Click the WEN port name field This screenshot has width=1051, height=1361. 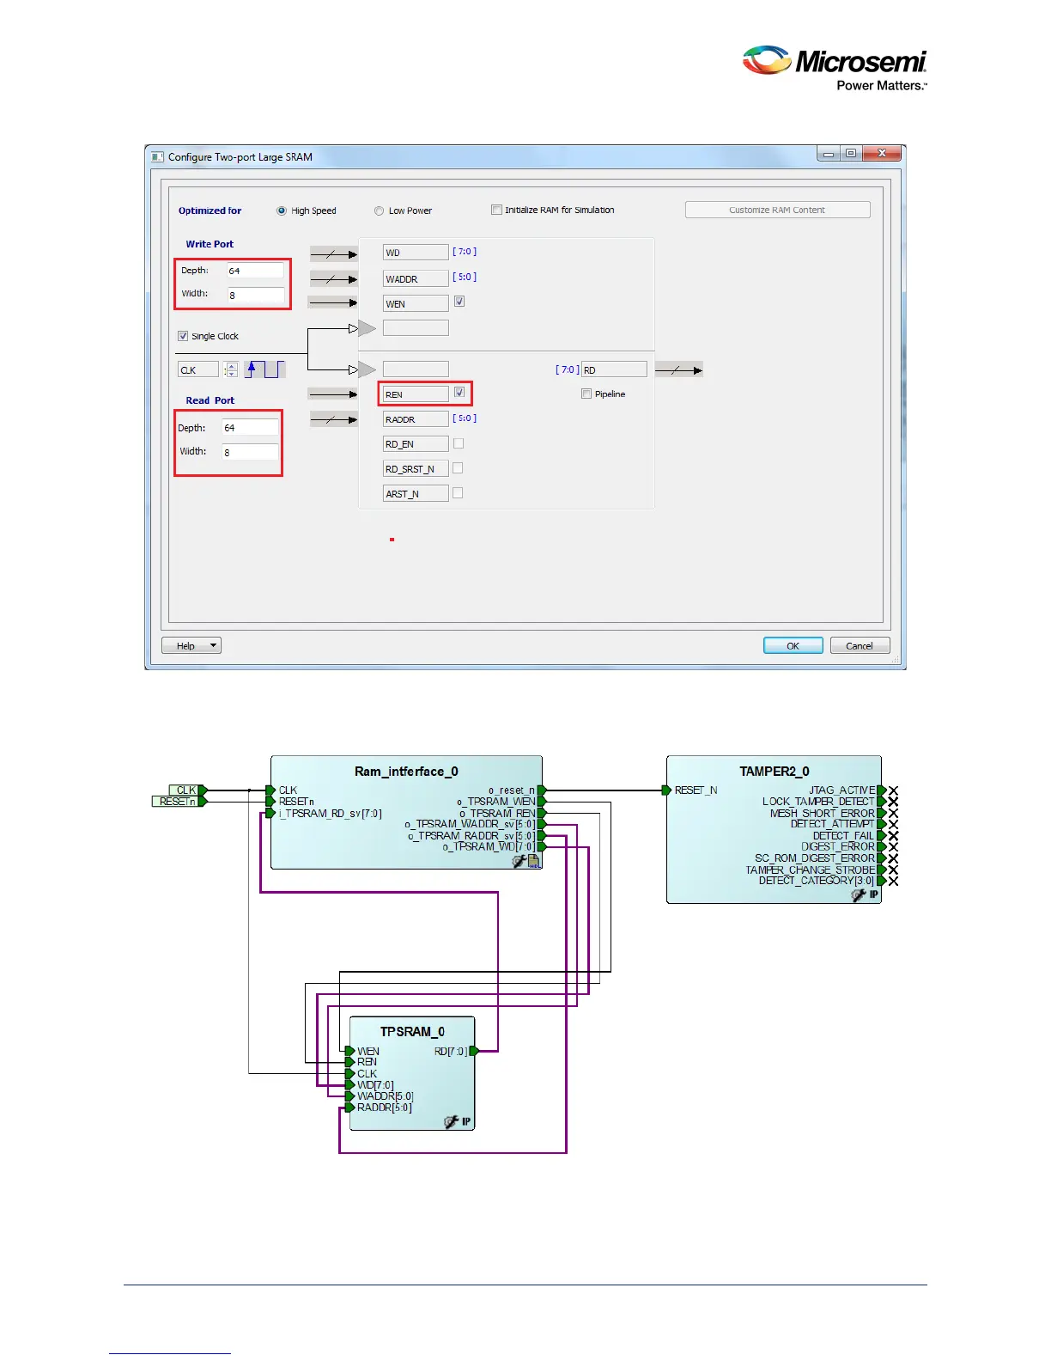click(x=416, y=303)
